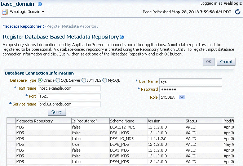Focus the Service Name input field
243x166 pixels.
pos(69,104)
